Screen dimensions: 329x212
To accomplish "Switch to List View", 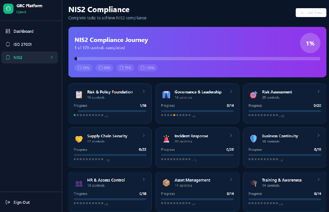I will [311, 12].
